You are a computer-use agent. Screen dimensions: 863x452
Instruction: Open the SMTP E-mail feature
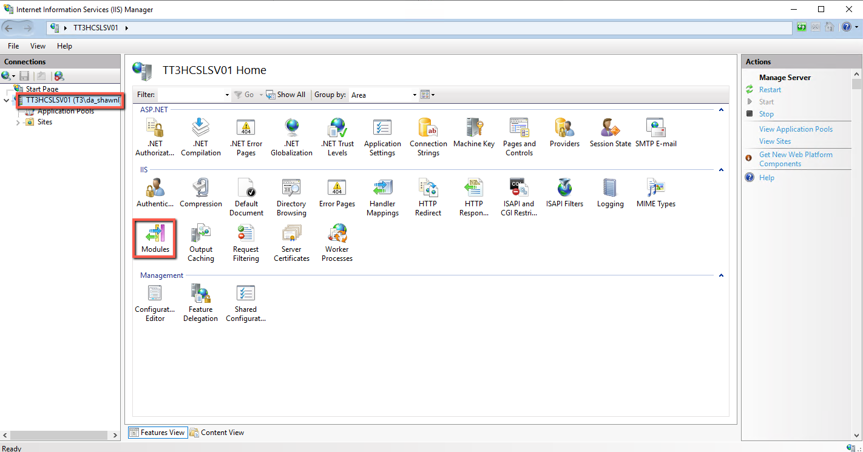pos(656,132)
